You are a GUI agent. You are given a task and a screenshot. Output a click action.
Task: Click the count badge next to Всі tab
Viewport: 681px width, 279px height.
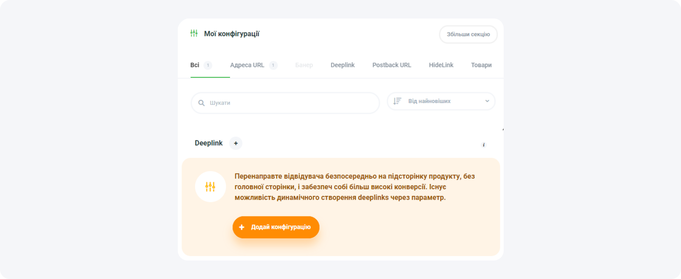[x=208, y=65]
